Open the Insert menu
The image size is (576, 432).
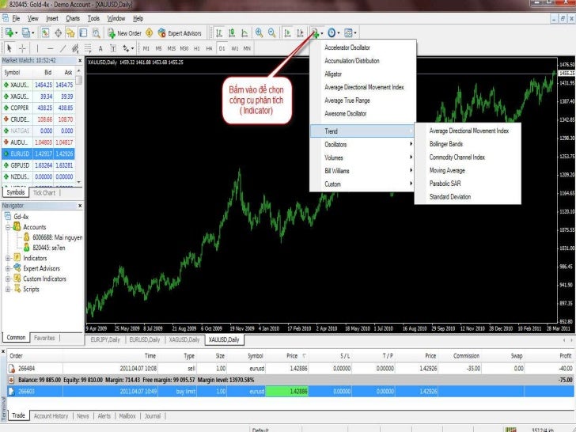pos(51,18)
